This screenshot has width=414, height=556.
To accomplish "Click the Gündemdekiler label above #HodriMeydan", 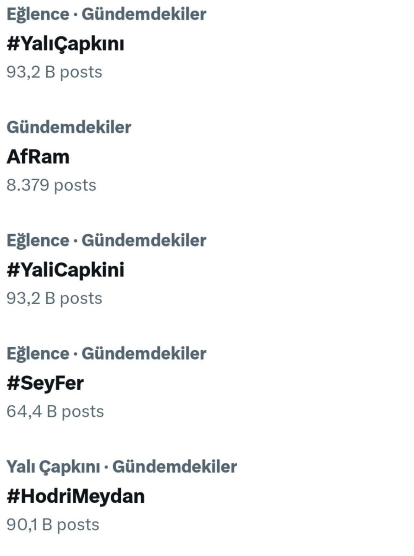I will click(175, 467).
